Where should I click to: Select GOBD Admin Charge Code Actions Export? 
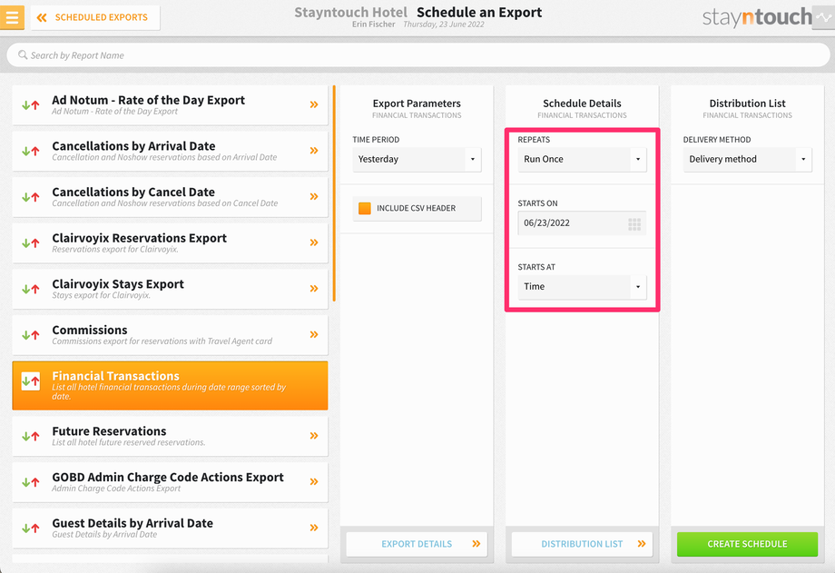point(170,482)
